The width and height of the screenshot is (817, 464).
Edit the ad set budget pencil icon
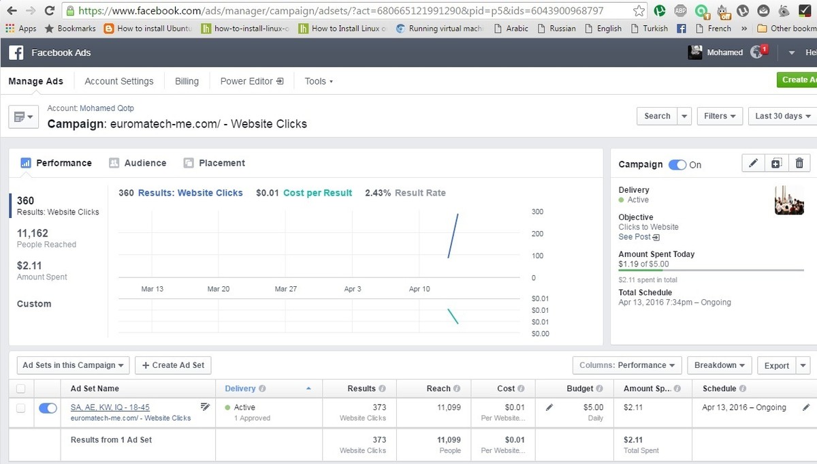click(x=550, y=407)
